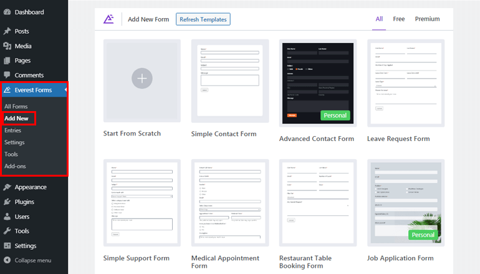The image size is (480, 274).
Task: Click the Dashboard gauge icon
Action: tap(7, 12)
